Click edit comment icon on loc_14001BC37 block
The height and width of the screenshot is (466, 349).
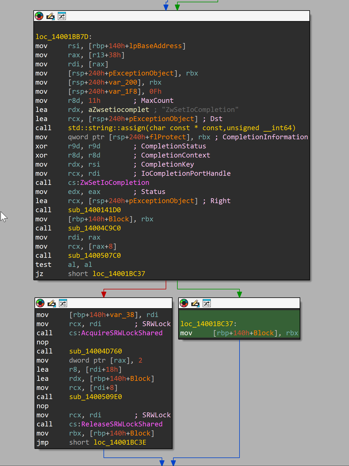point(195,303)
